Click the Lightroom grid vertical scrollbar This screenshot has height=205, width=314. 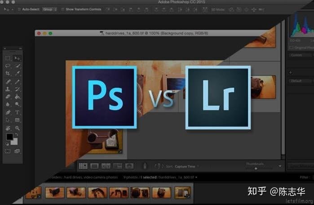(283, 88)
